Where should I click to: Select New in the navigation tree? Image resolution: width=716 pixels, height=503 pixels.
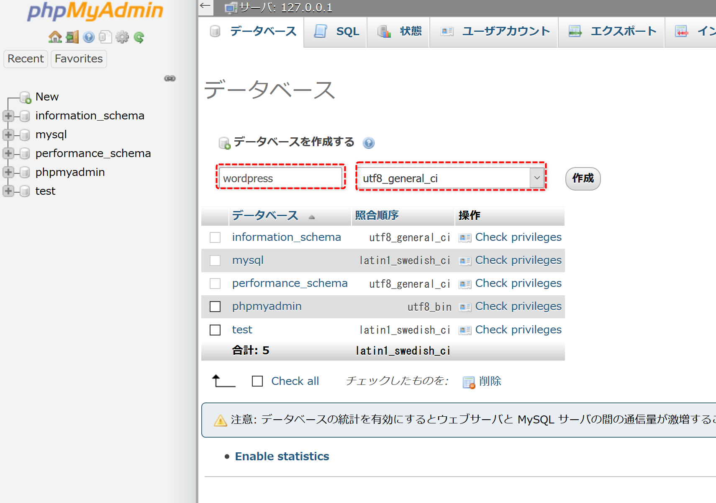pos(47,97)
